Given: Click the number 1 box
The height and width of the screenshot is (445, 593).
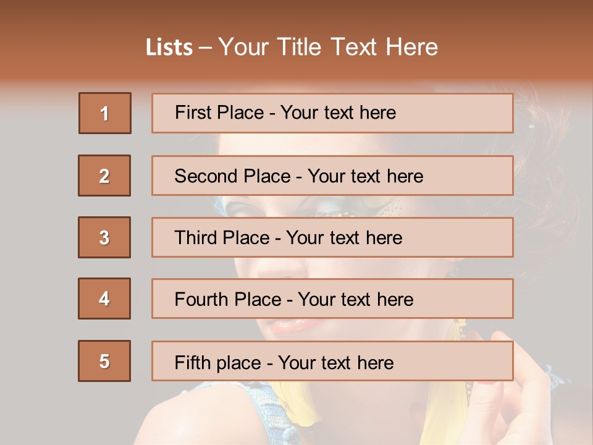Looking at the screenshot, I should pyautogui.click(x=105, y=113).
